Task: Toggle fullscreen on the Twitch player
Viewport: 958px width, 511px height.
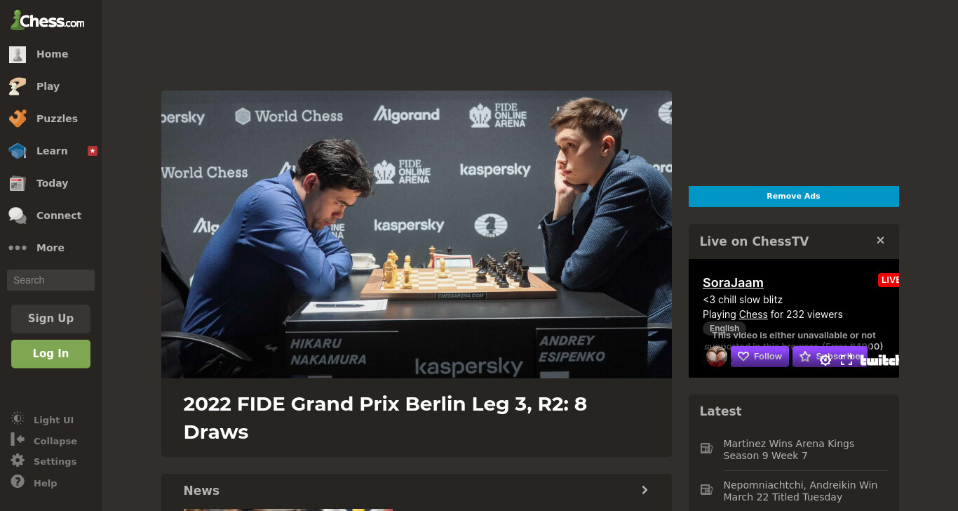Action: click(846, 359)
